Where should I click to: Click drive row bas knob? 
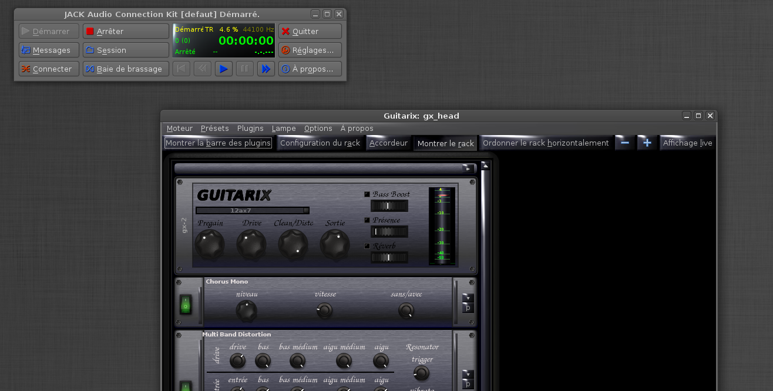coord(263,361)
